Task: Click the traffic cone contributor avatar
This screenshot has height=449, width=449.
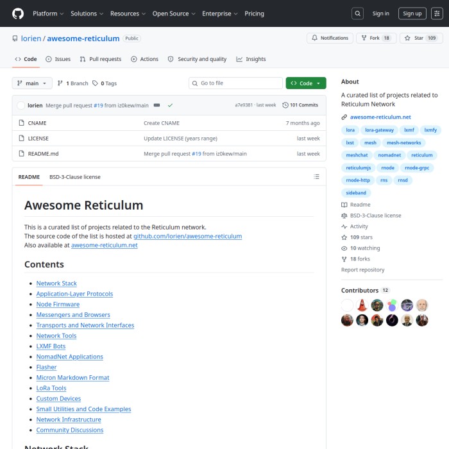Action: point(362,305)
